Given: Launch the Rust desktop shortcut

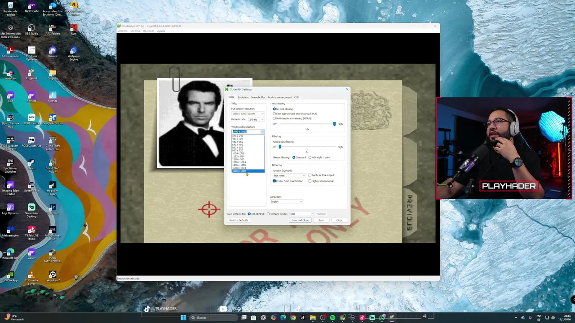Looking at the screenshot, I should pyautogui.click(x=74, y=30).
